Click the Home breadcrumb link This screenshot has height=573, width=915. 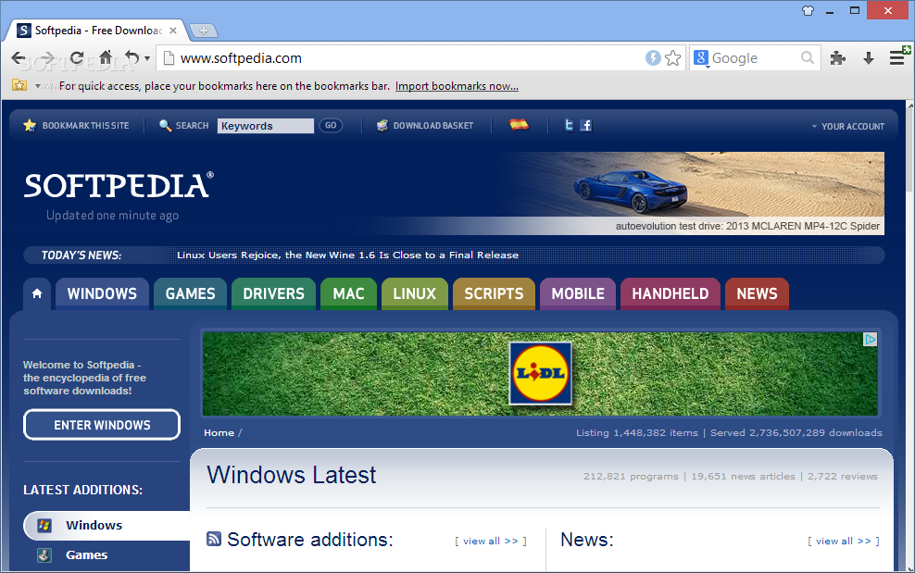(219, 433)
